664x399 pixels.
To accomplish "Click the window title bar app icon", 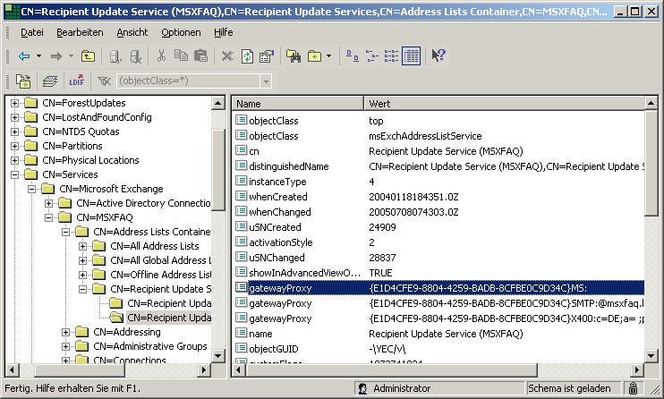I will point(12,11).
